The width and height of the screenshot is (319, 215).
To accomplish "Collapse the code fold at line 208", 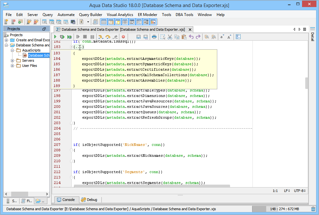I will [71, 150].
